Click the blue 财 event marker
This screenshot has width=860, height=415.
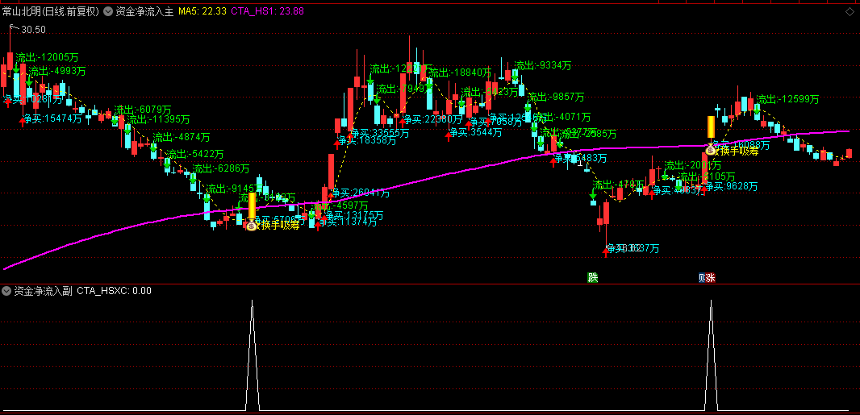[x=702, y=277]
